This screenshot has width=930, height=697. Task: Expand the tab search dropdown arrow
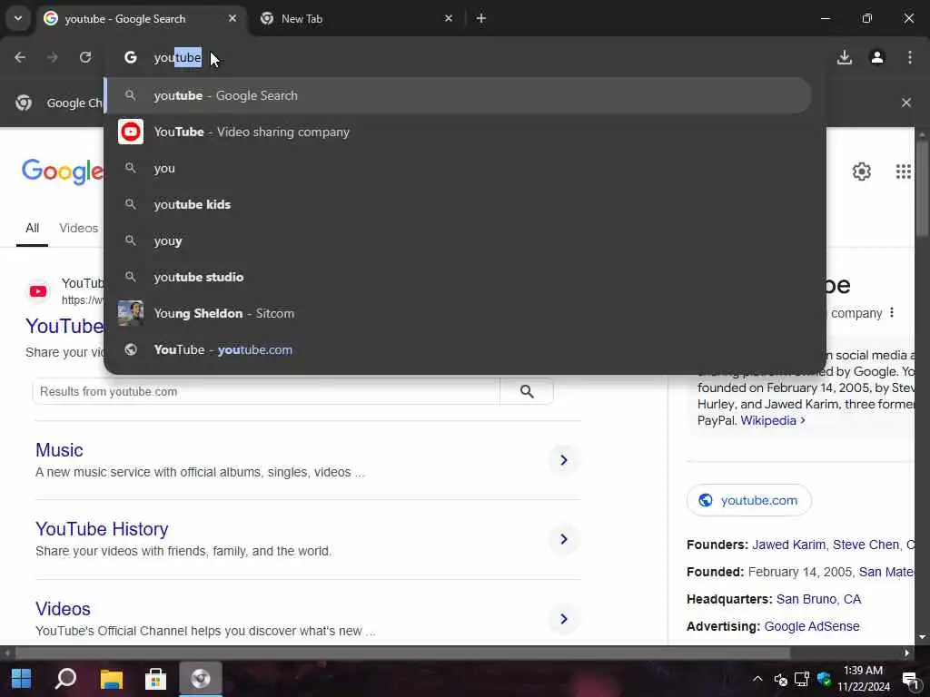click(18, 18)
